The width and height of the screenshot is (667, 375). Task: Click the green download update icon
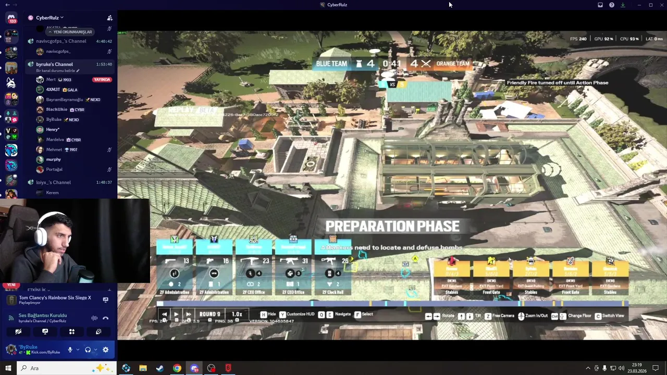tap(623, 5)
